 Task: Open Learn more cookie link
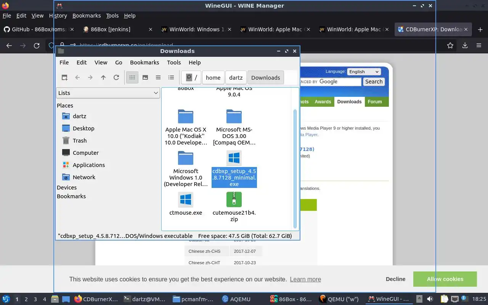[x=305, y=279]
